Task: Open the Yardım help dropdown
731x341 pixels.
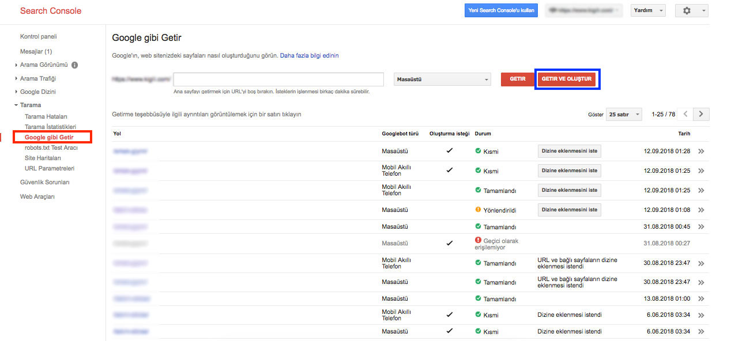Action: click(649, 10)
